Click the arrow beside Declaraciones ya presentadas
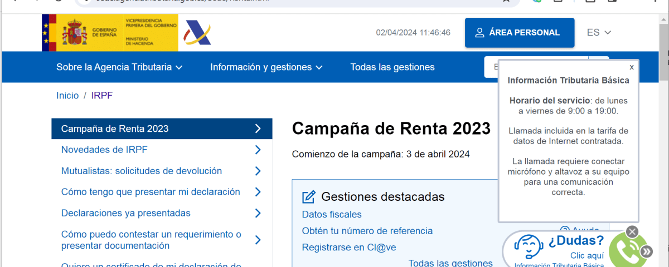The image size is (669, 267). [x=258, y=213]
